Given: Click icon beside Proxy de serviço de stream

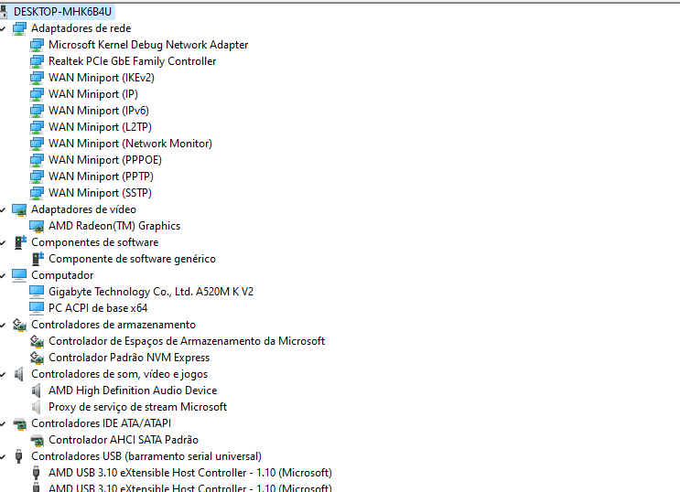Looking at the screenshot, I should (x=37, y=407).
